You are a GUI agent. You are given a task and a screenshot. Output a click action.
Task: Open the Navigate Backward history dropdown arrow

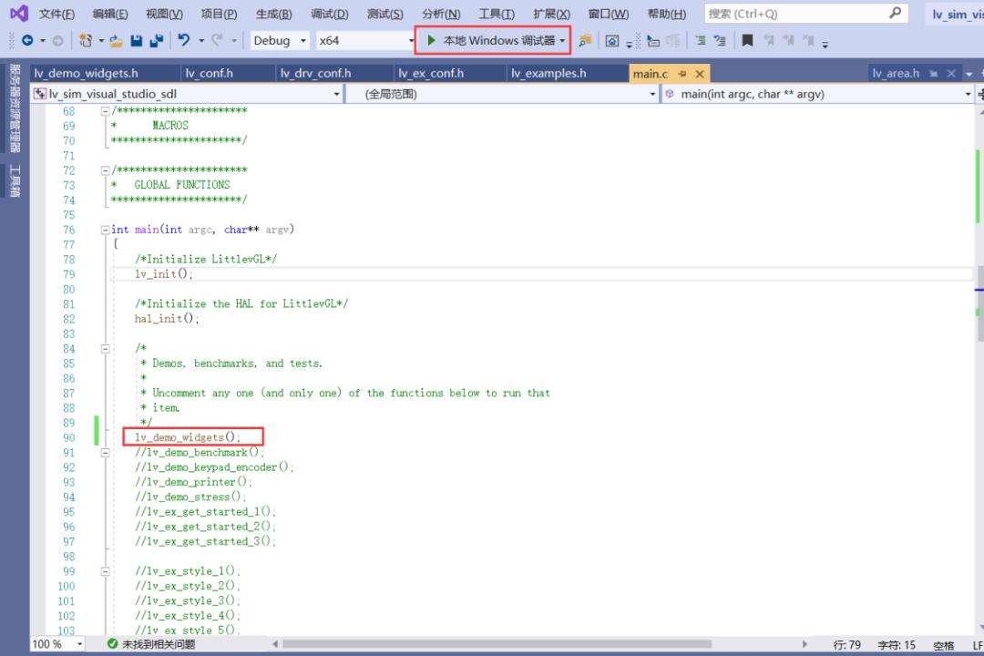coord(43,41)
